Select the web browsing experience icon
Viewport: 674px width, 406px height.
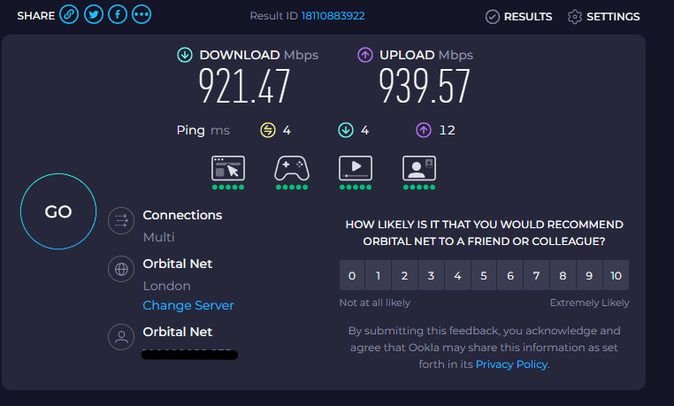[228, 168]
